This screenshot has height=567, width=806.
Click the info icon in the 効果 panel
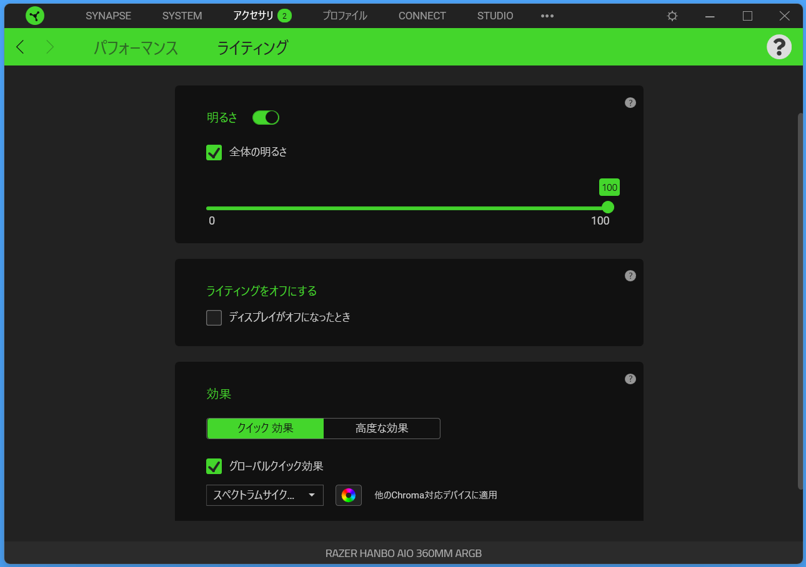coord(630,379)
